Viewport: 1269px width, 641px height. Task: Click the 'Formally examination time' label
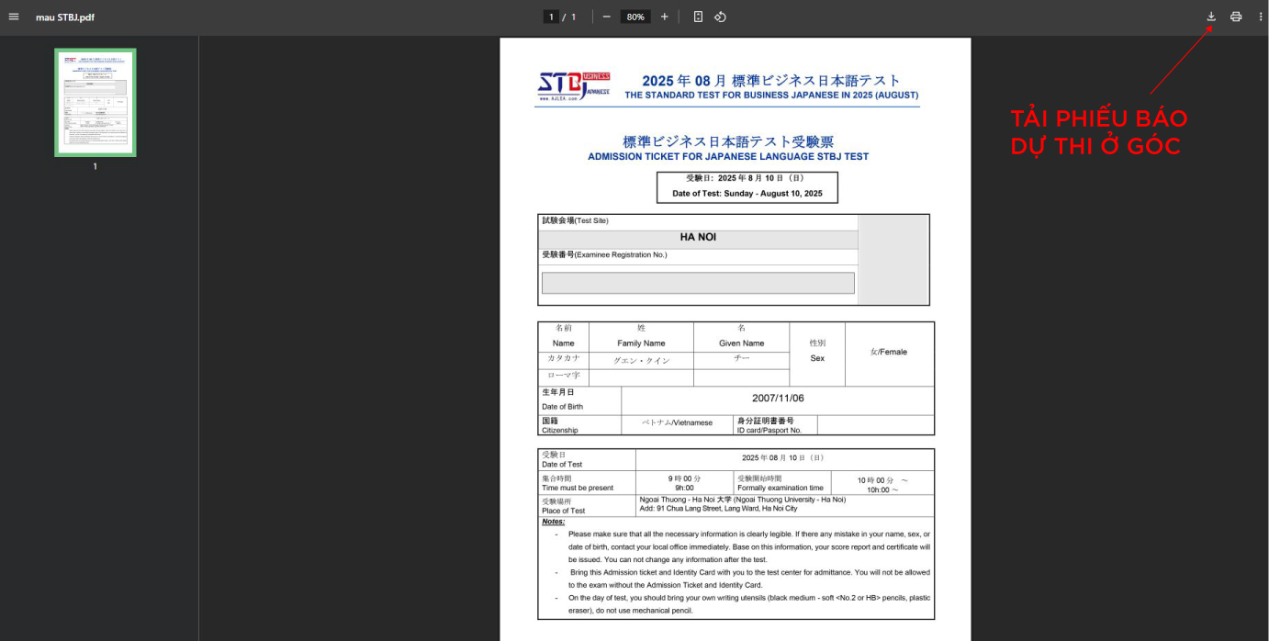[x=780, y=488]
